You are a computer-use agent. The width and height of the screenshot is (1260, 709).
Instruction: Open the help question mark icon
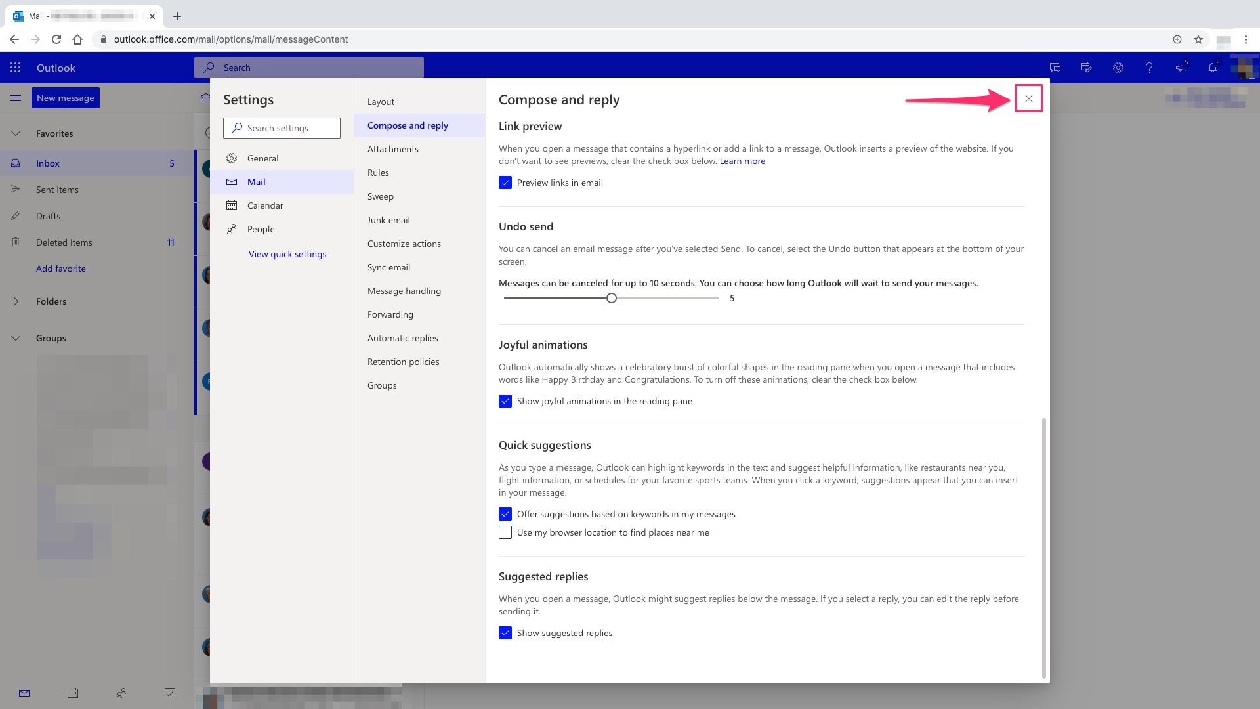coord(1149,68)
